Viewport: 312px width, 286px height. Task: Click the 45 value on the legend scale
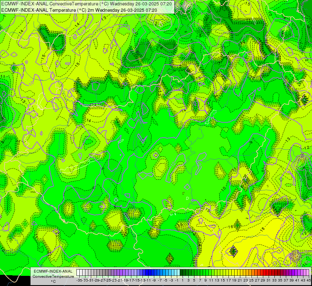tap(308, 281)
